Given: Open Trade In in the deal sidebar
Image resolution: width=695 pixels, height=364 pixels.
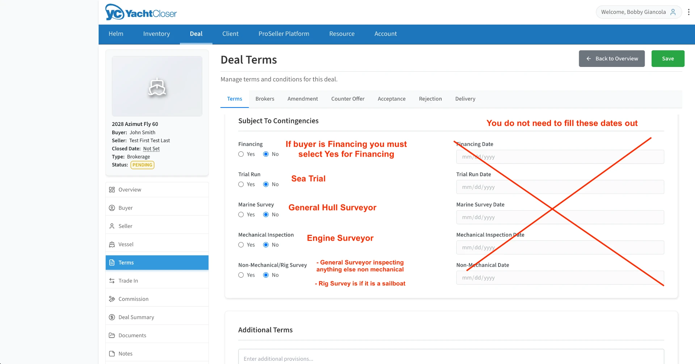Looking at the screenshot, I should click(157, 281).
